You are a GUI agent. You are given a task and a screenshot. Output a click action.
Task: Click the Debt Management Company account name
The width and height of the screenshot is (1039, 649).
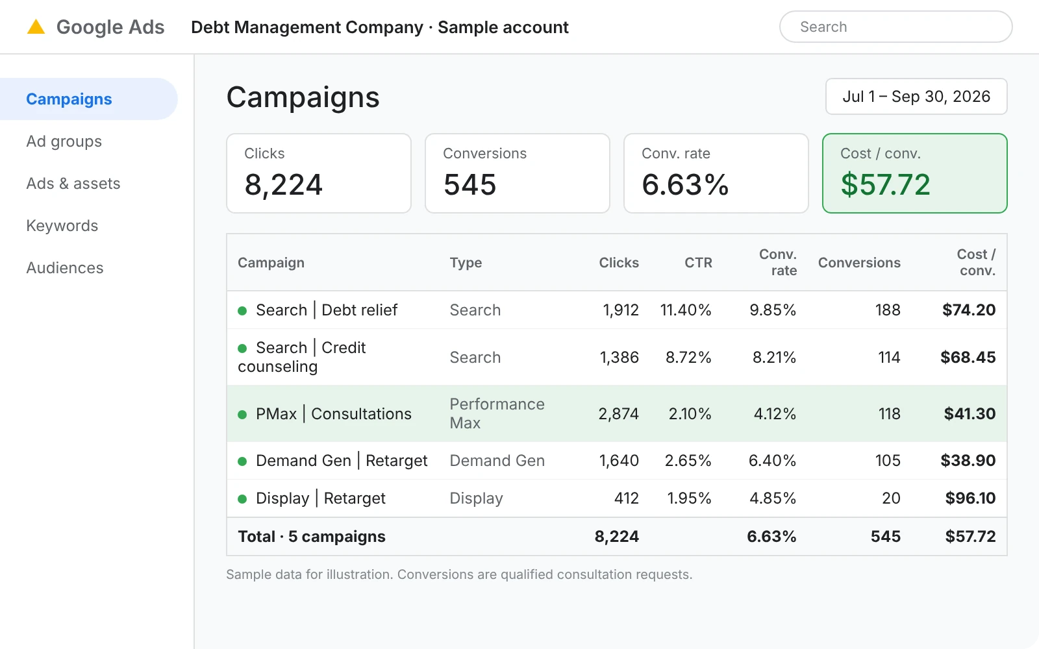(307, 27)
